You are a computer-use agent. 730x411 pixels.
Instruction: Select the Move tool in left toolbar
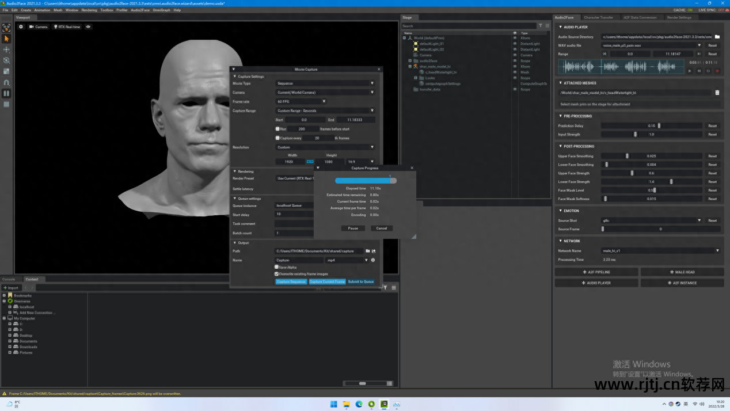click(x=6, y=50)
